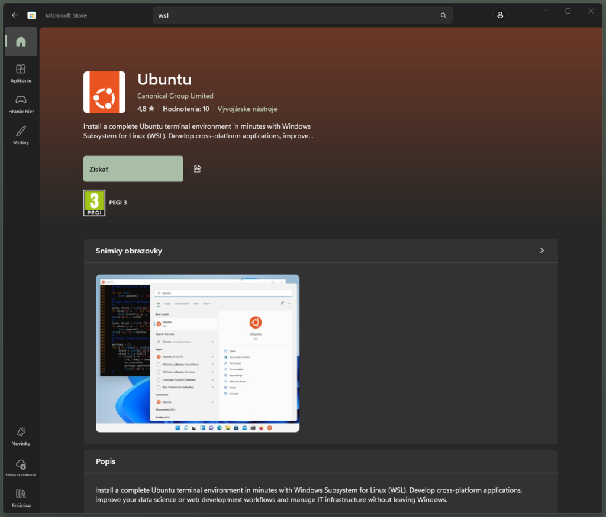The width and height of the screenshot is (606, 517).
Task: Open Canonical Group Limited publisher link
Action: (x=175, y=96)
